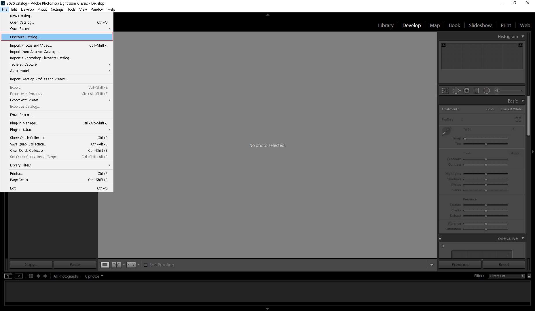Open the WB preset dropdown
Screen dimensions: 535x311
coord(513,129)
